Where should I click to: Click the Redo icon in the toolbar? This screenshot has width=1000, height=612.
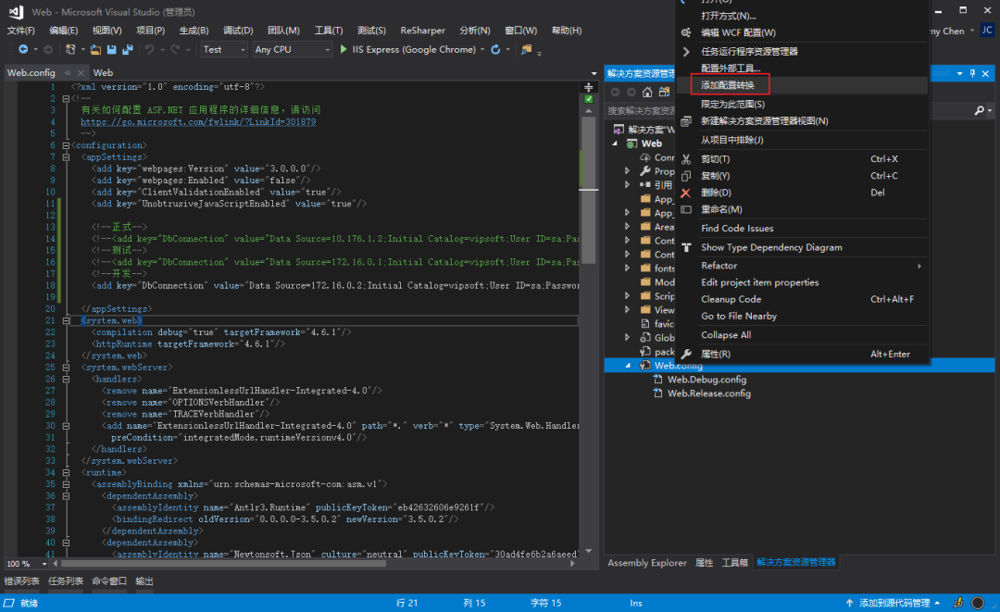coord(175,49)
